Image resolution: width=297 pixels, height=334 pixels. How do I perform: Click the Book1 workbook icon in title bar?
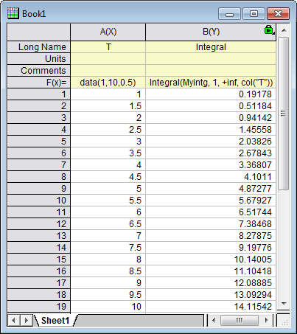click(13, 13)
